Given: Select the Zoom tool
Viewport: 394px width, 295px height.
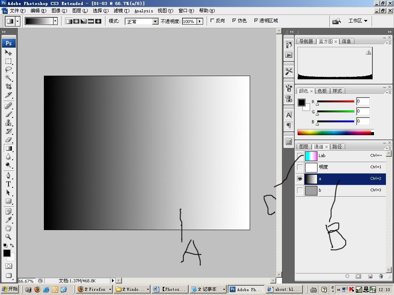Looking at the screenshot, I should tap(8, 237).
